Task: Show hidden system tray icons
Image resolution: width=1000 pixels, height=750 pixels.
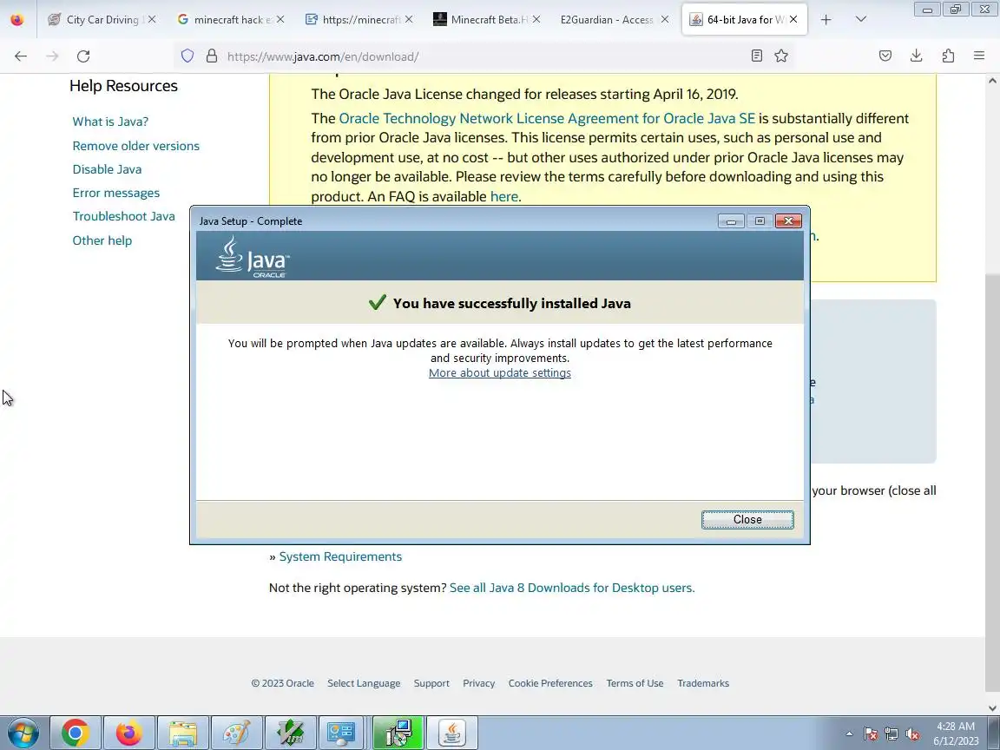Action: [849, 734]
